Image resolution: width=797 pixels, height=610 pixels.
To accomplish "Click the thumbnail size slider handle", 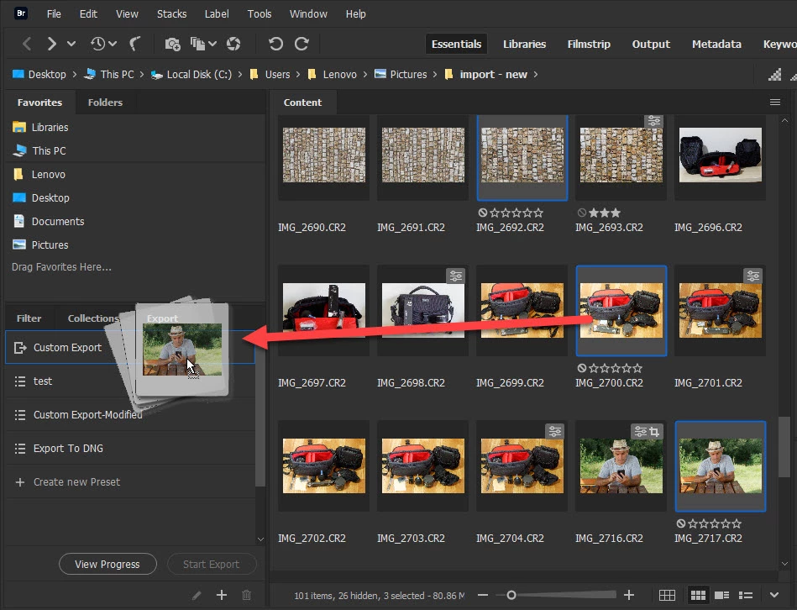I will tap(511, 595).
